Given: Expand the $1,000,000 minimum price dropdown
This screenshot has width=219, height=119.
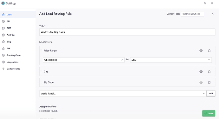Looking at the screenshot, I should point(84,60).
